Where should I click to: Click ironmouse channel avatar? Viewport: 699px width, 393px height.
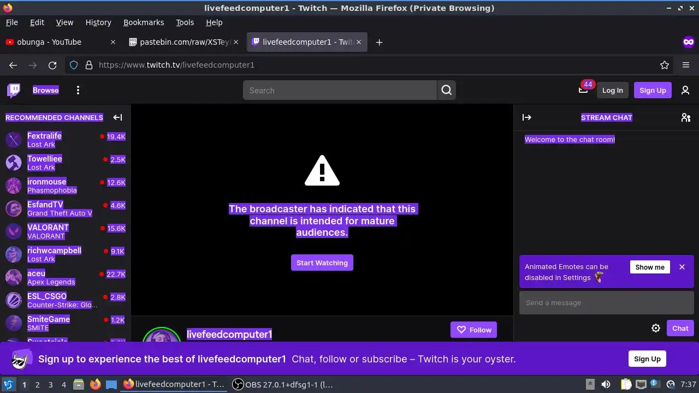click(x=14, y=186)
